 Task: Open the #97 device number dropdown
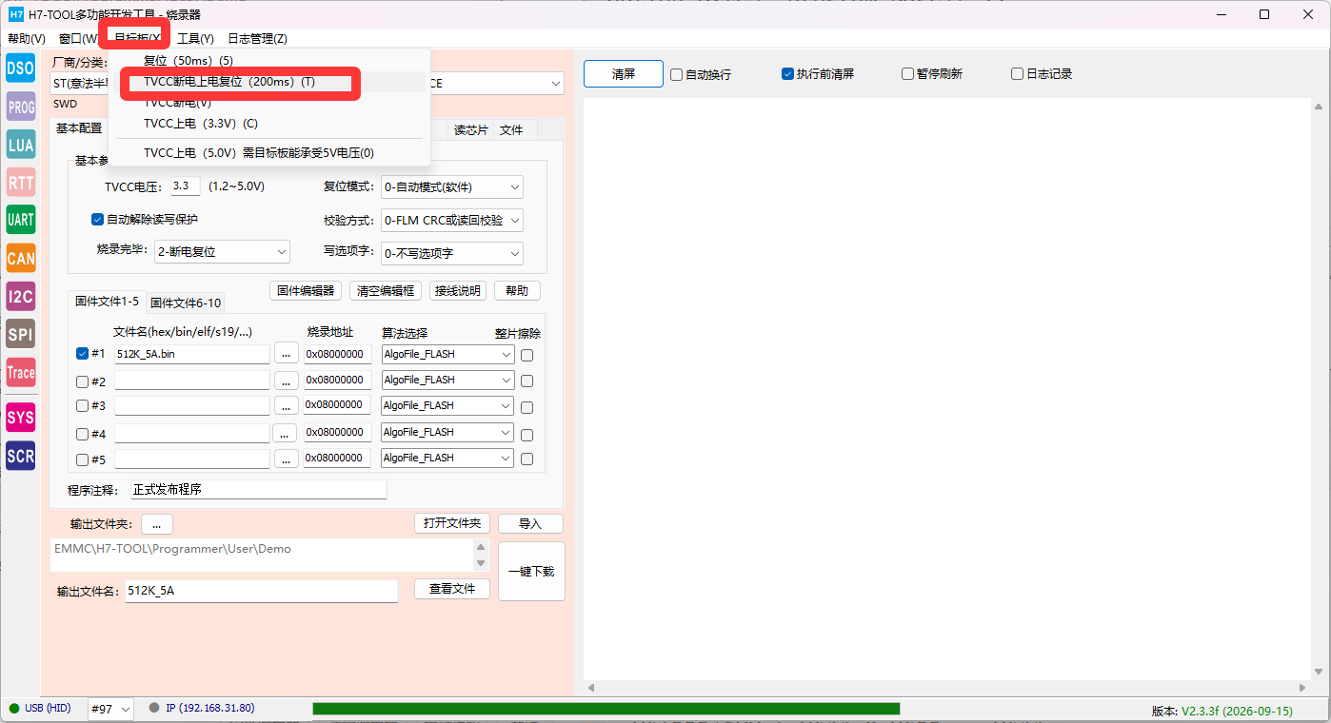[110, 709]
